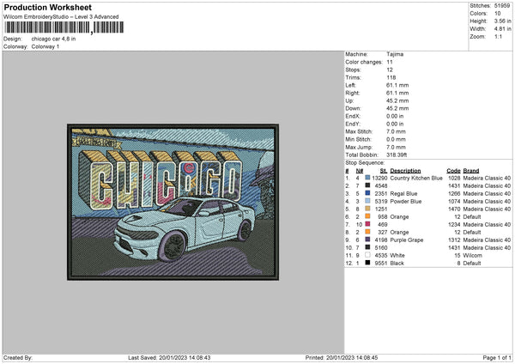515x364 pixels.
Task: Click the Zoom value 1:1
Action: [498, 36]
